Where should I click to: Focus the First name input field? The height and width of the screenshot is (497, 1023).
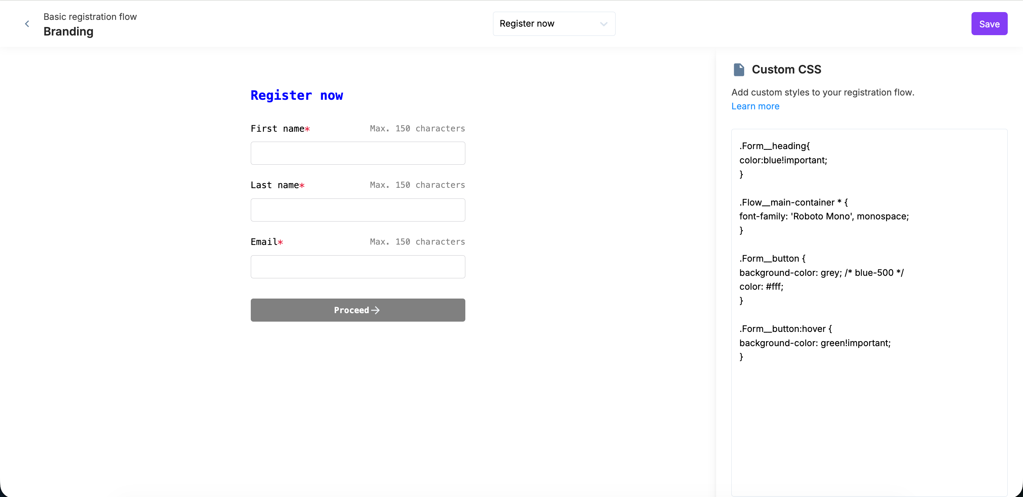click(357, 153)
